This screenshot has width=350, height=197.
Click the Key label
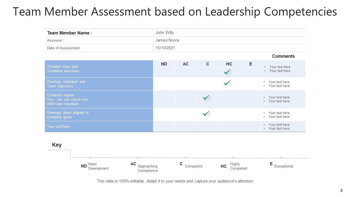[x=57, y=145]
